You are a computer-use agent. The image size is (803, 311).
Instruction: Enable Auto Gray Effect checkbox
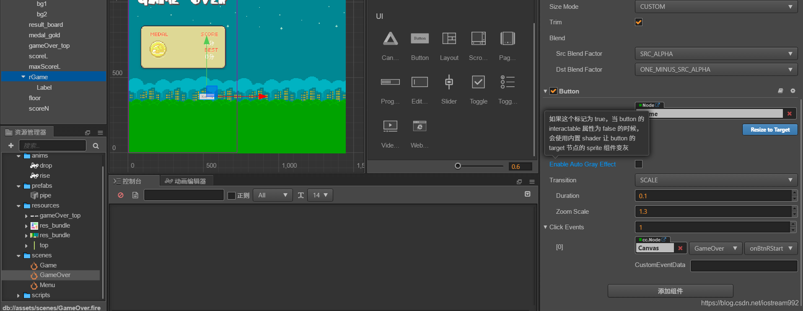[639, 164]
